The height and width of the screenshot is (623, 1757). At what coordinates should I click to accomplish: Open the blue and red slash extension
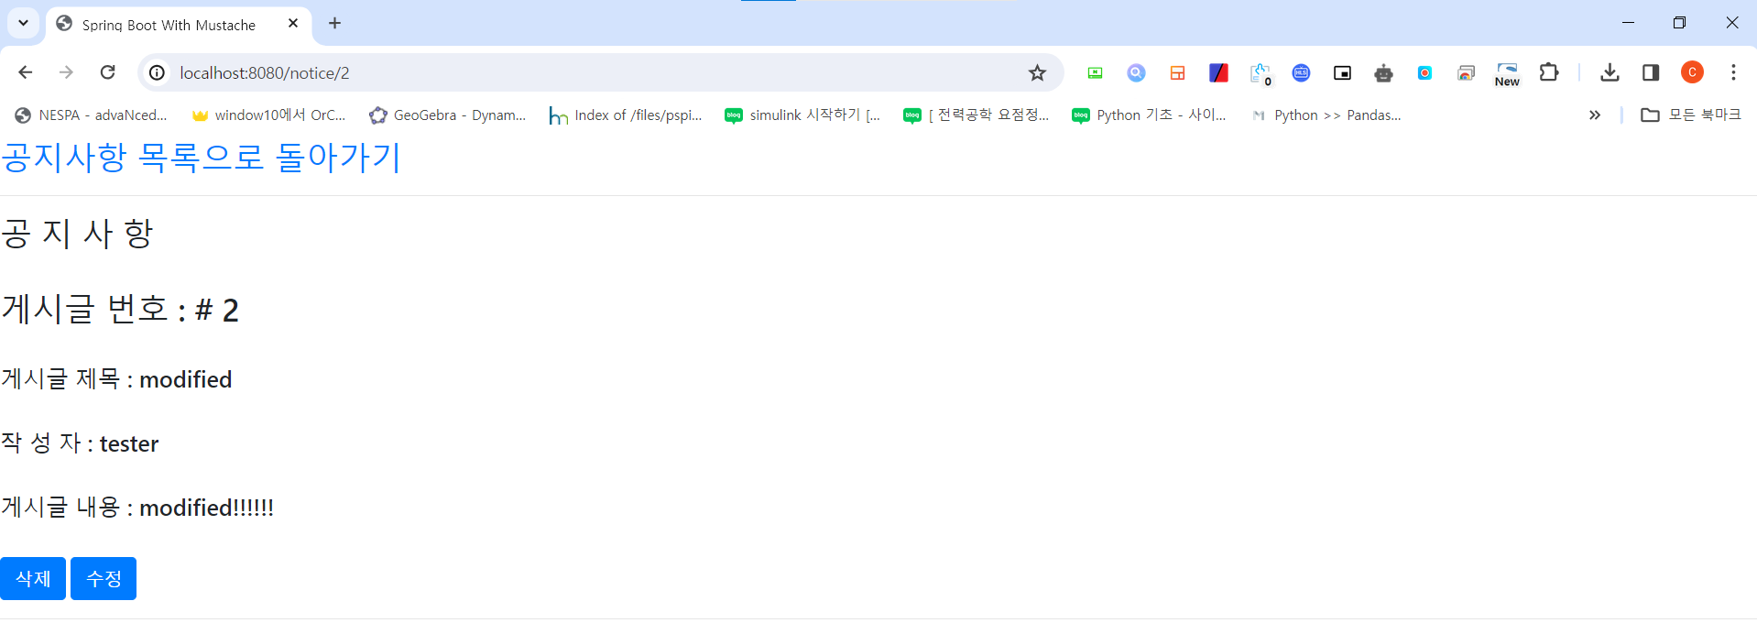[x=1218, y=72]
